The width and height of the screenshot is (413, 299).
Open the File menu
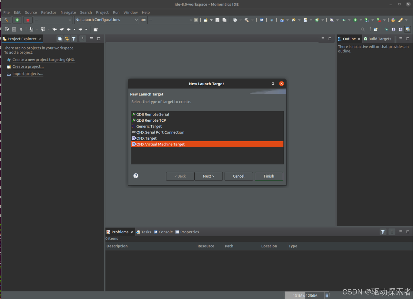pyautogui.click(x=6, y=12)
